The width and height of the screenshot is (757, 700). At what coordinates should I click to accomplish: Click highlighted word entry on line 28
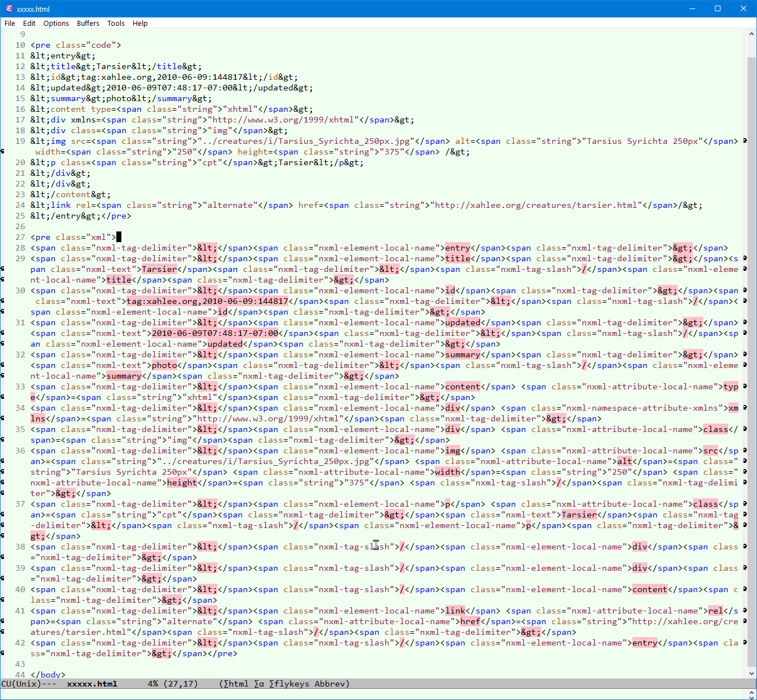point(457,248)
